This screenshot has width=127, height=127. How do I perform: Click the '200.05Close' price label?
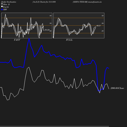(x=117, y=88)
